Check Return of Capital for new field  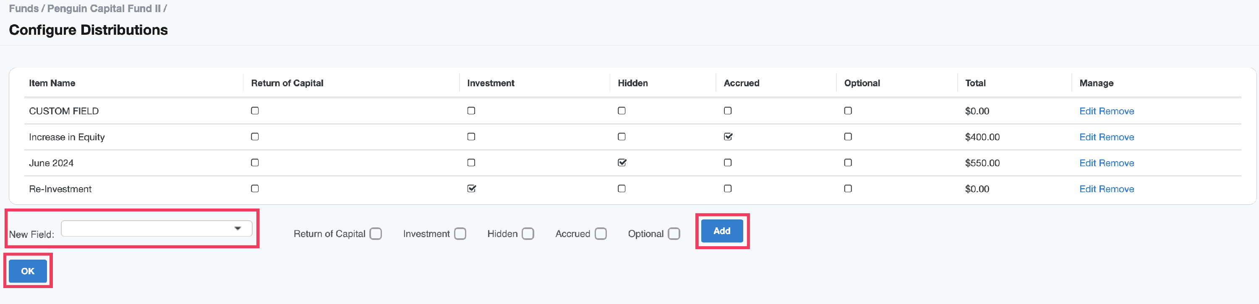(375, 234)
